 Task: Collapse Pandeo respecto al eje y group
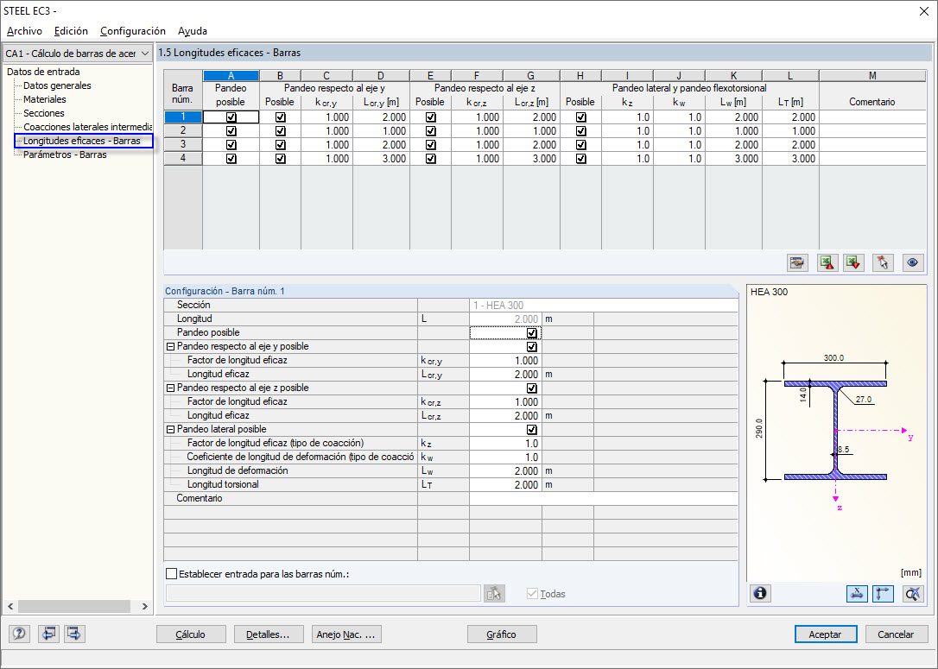(170, 347)
